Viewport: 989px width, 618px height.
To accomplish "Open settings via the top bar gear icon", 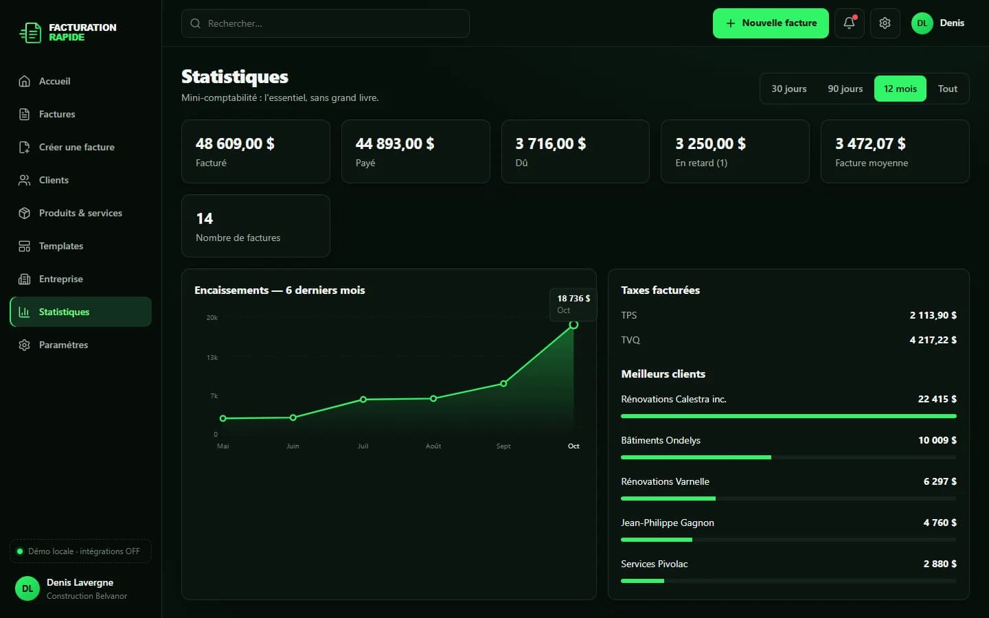I will click(x=885, y=23).
